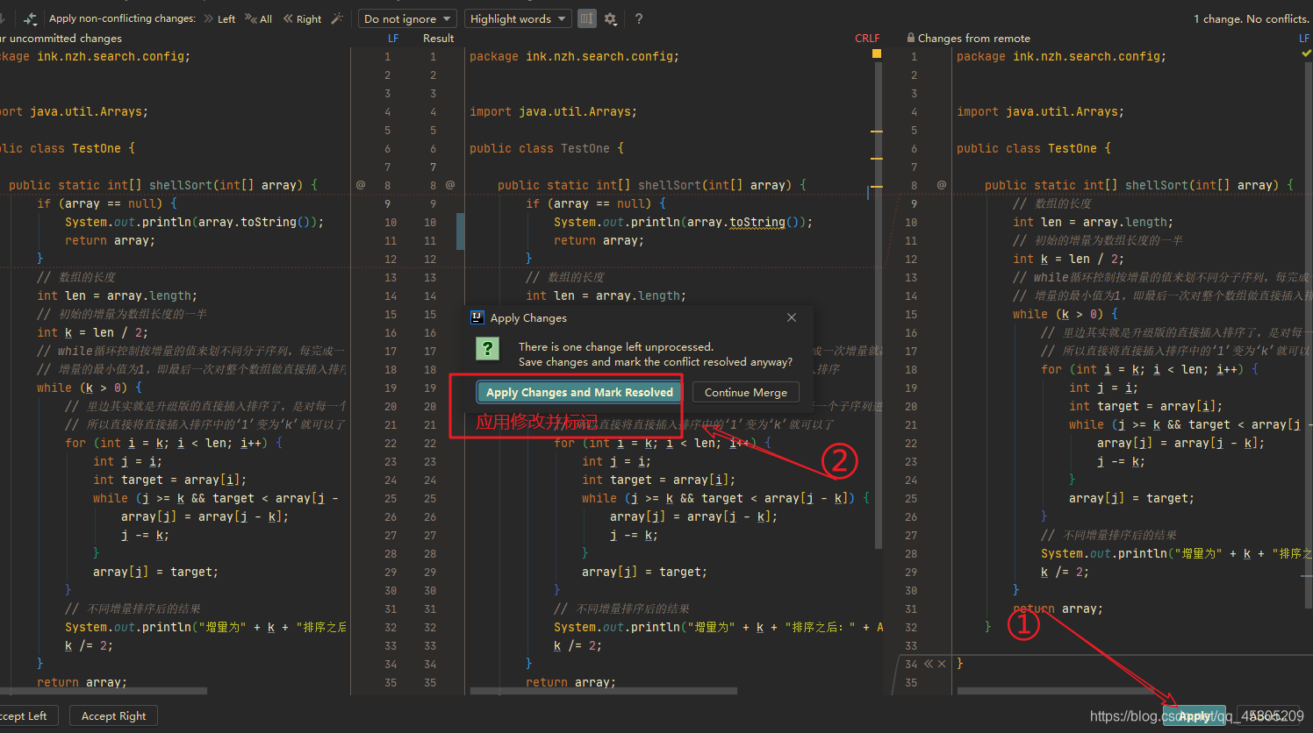
Task: Click the 'Continue Merge' button
Action: (x=746, y=392)
